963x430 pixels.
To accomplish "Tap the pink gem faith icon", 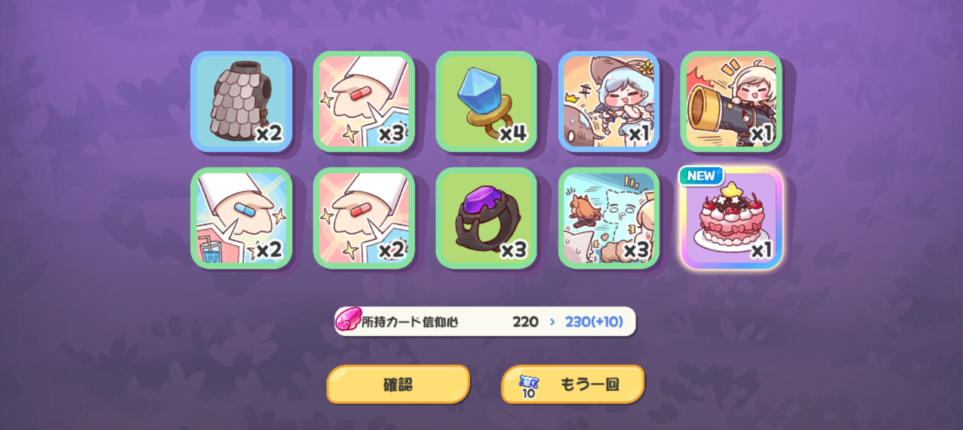I will click(348, 320).
